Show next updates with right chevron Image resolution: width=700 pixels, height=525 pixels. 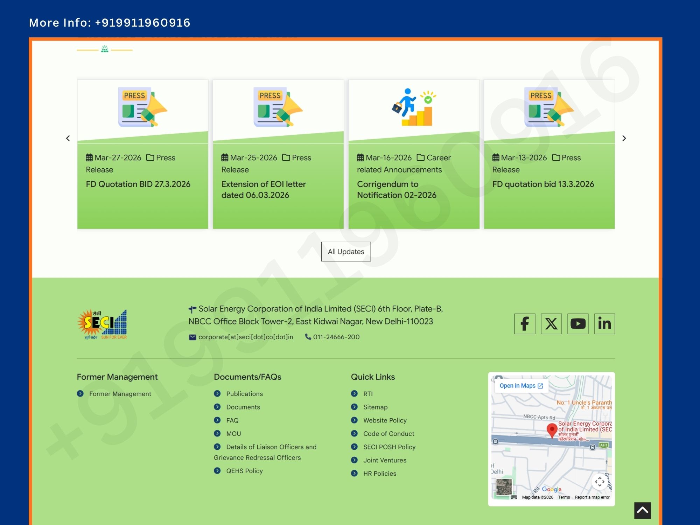[x=624, y=138]
